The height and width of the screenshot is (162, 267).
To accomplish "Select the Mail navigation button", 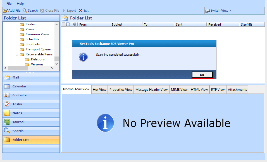I will (31, 78).
